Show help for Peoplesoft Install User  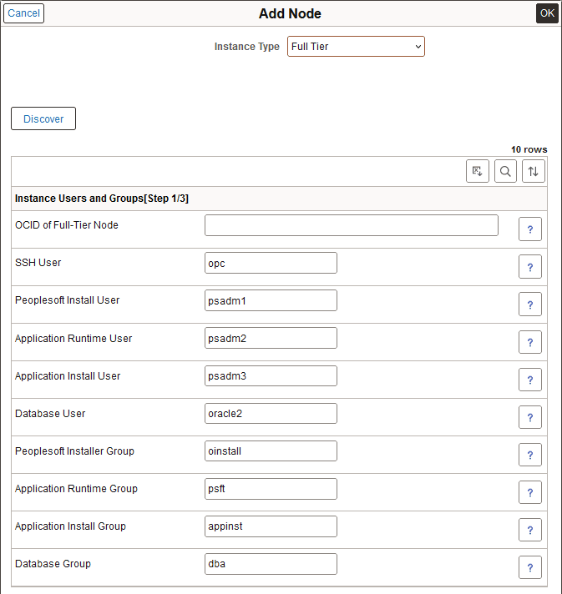[x=530, y=305]
